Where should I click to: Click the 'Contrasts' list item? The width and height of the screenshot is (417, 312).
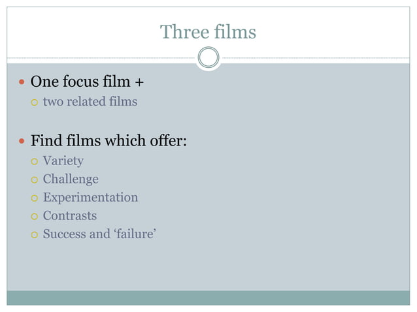(69, 215)
